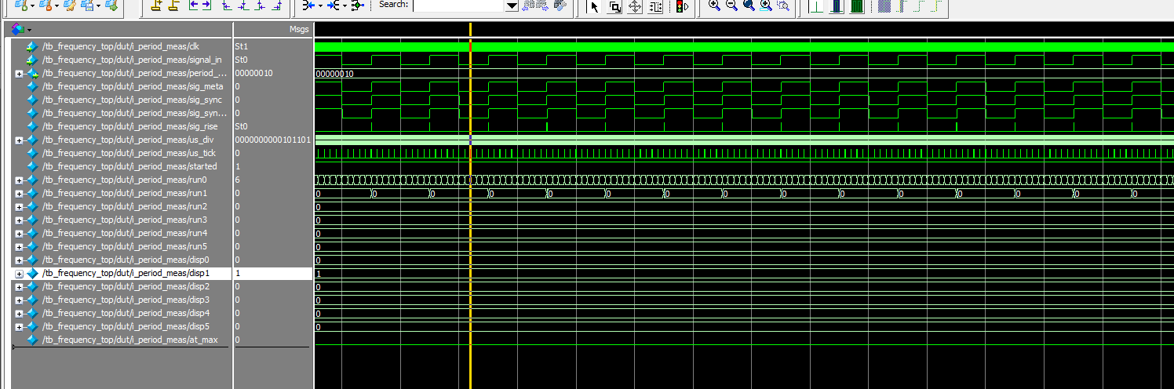Screen dimensions: 1174x389
Task: Click the search options wrench icon
Action: 560,5
